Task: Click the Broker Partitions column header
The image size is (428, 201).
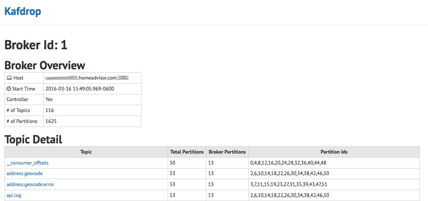Action: 227,152
